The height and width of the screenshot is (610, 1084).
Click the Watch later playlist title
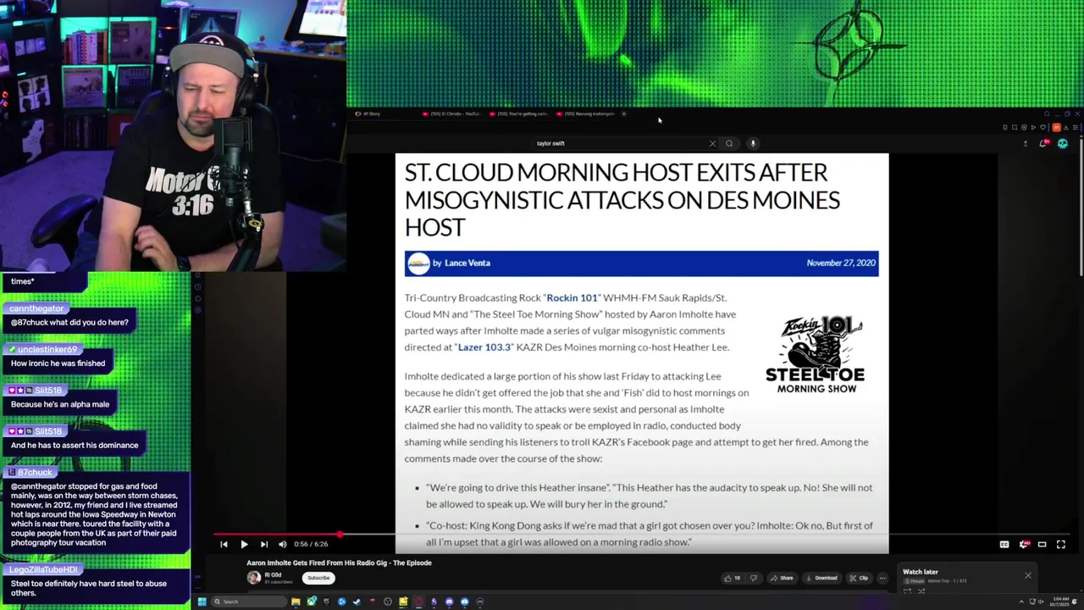[x=920, y=572]
